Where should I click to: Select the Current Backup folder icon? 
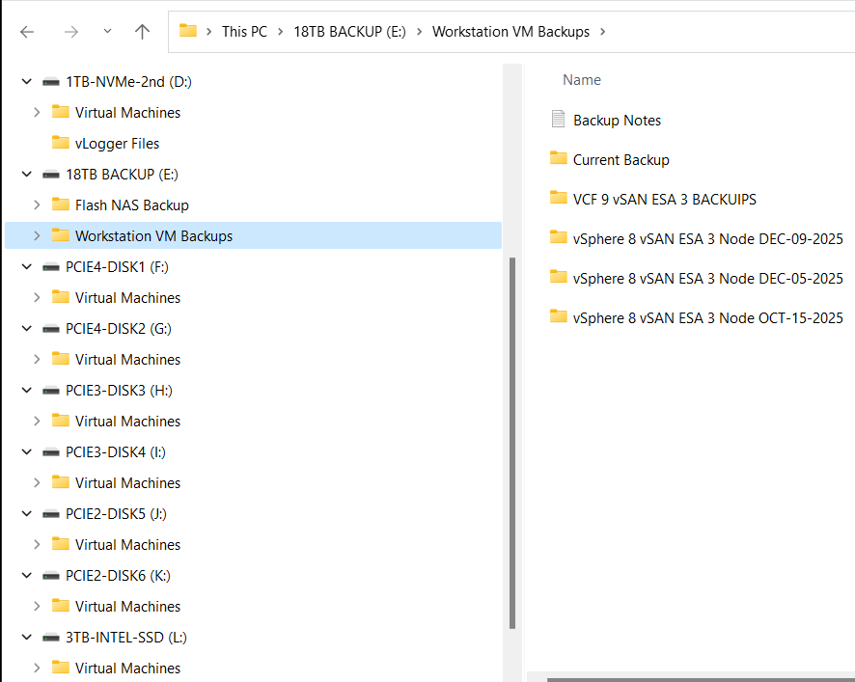(x=558, y=159)
